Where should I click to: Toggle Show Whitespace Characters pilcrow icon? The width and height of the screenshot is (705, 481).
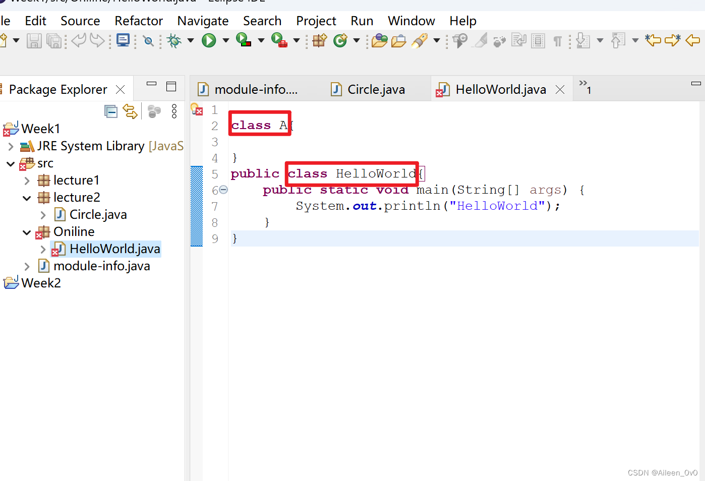pyautogui.click(x=557, y=41)
